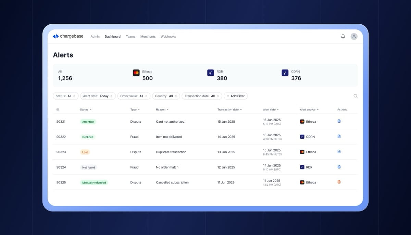The height and width of the screenshot is (235, 411).
Task: Select the Dashboard nav item
Action: [113, 37]
